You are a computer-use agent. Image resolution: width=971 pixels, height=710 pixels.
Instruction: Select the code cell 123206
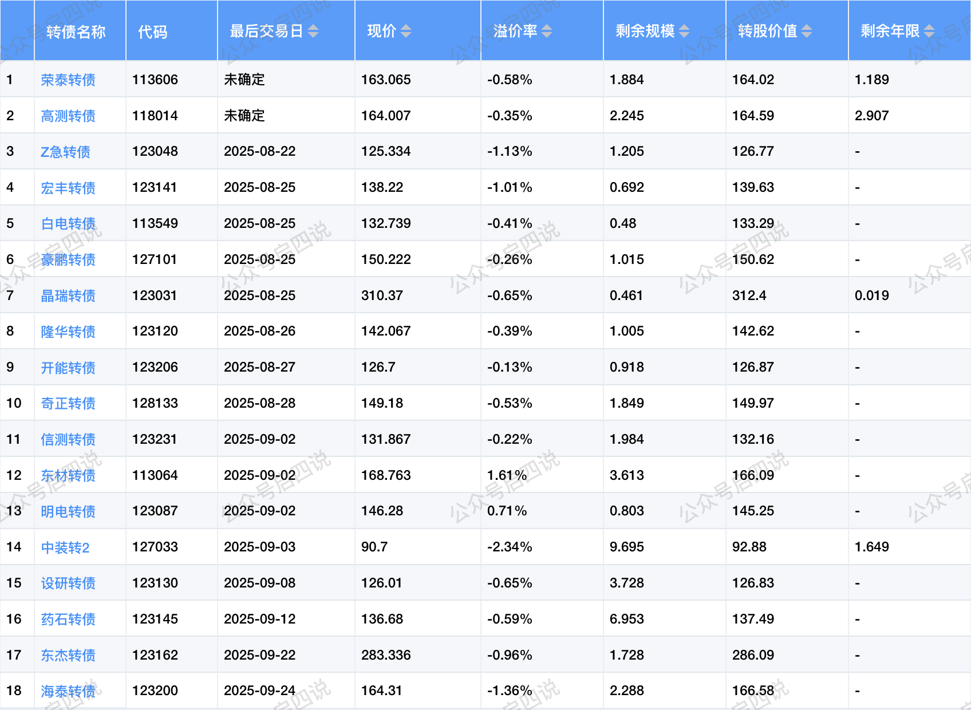[x=155, y=367]
